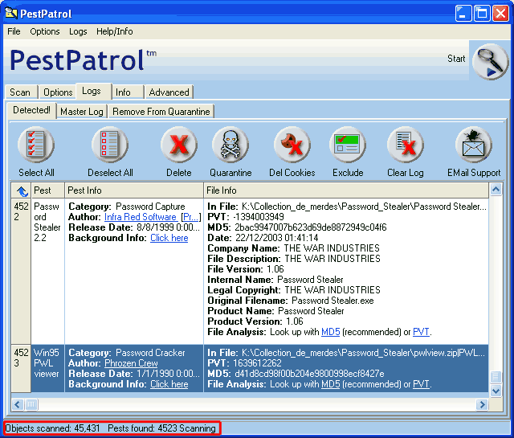This screenshot has height=438, width=514.
Task: Click the Pests found: 4523 Scanning status
Action: point(161,428)
